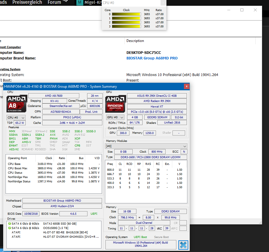Open the Forum menu item
This screenshot has width=269, height=252.
(54, 2)
